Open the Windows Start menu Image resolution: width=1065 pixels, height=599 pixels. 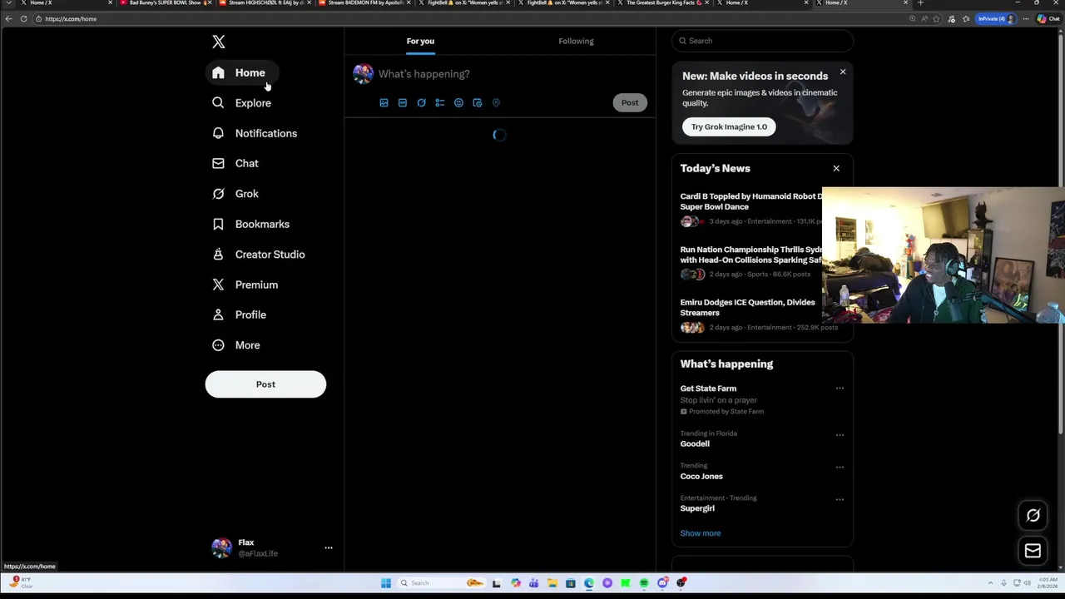tap(386, 583)
